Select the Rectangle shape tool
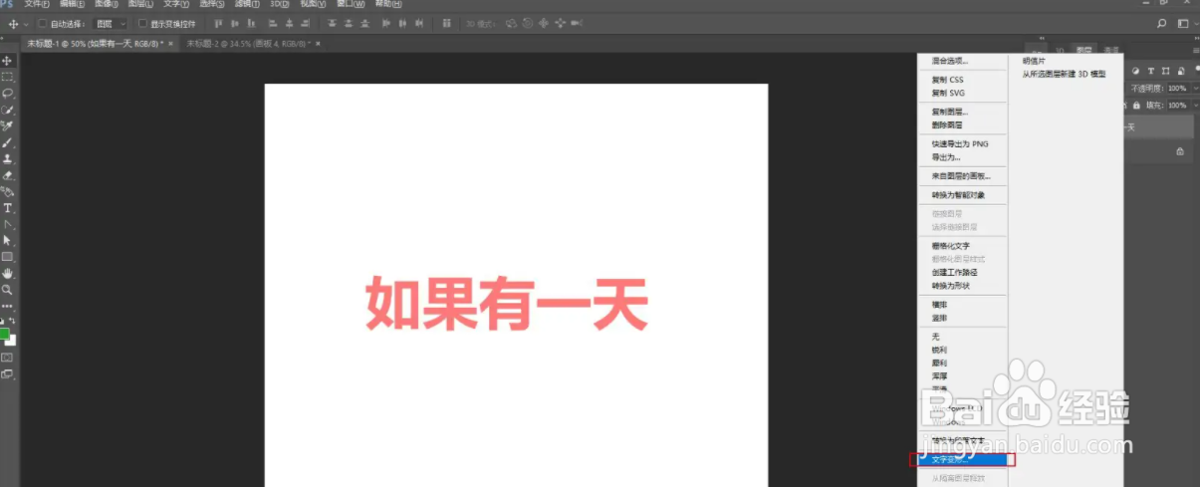Screen dimensions: 1200x487 coord(8,257)
